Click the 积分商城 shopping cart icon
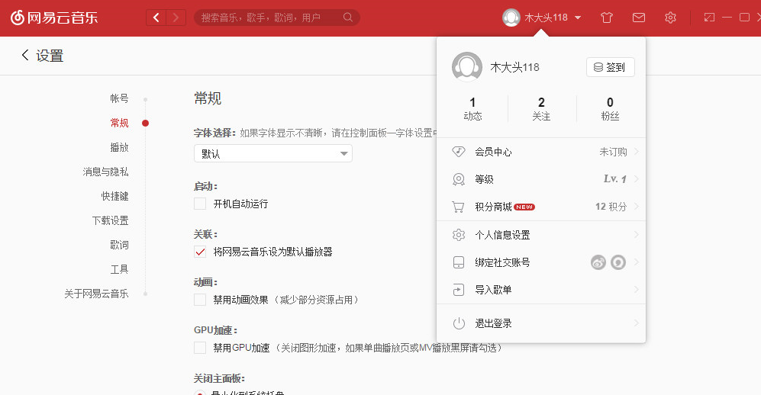 pos(458,207)
